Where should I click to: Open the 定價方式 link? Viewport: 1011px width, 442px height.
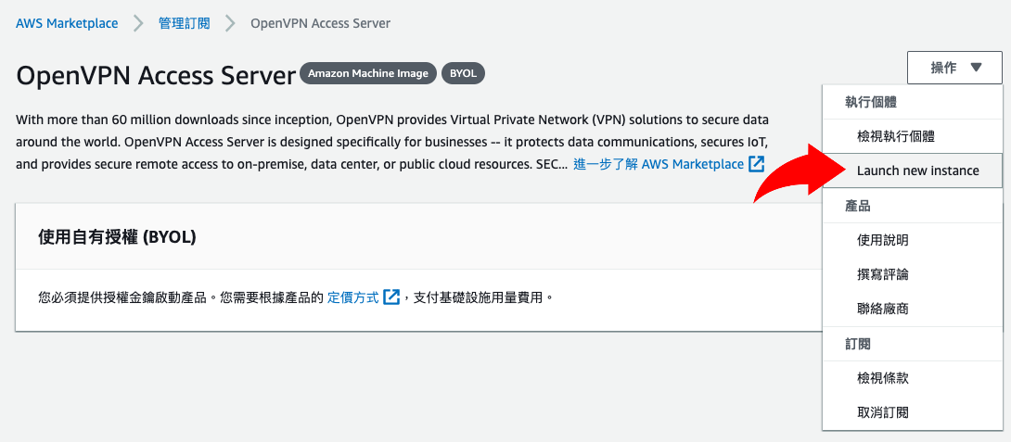tap(352, 297)
